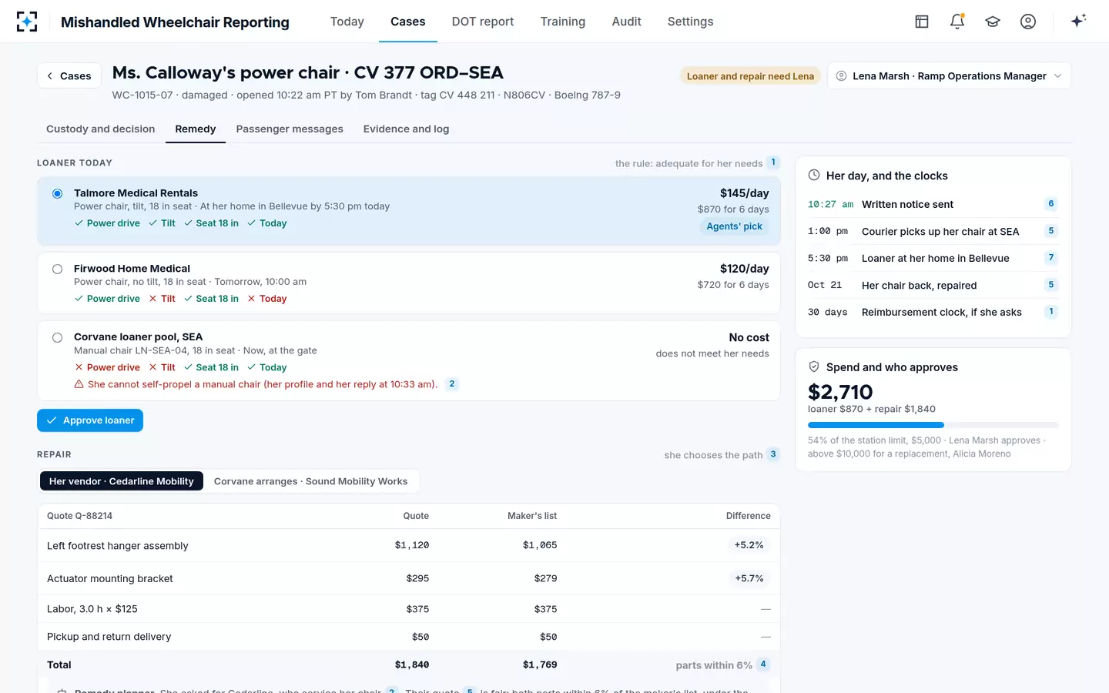The height and width of the screenshot is (693, 1109).
Task: Click reference badge 5 on Her chair back, repaired
Action: pyautogui.click(x=1051, y=285)
